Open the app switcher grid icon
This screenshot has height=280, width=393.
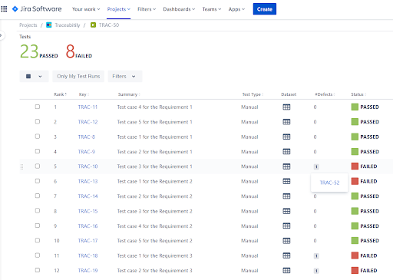tap(4, 9)
